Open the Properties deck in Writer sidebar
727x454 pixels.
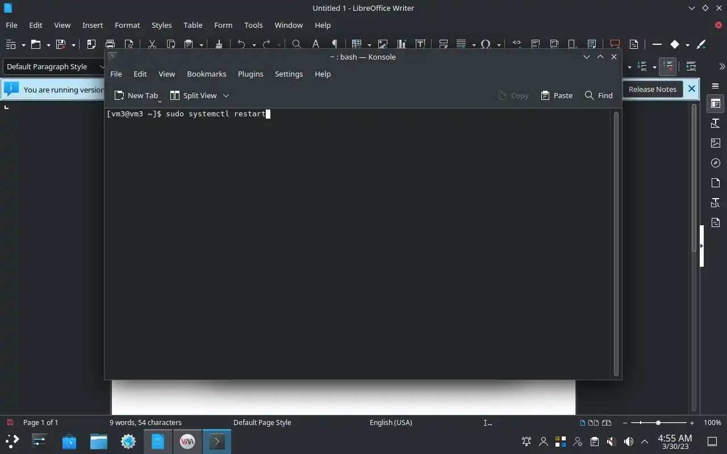(716, 104)
